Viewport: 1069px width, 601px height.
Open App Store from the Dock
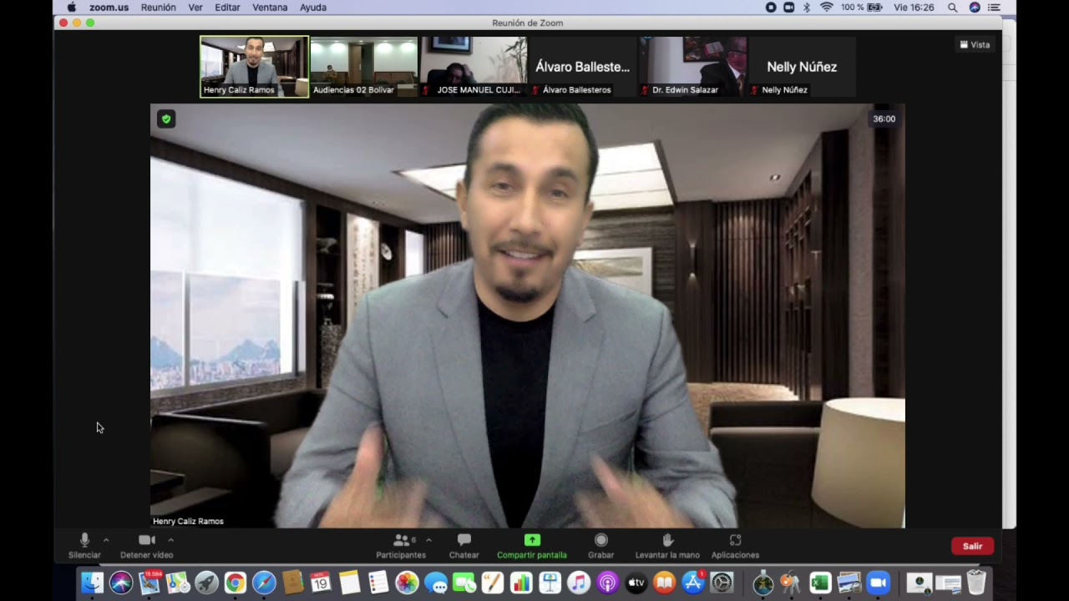(693, 583)
